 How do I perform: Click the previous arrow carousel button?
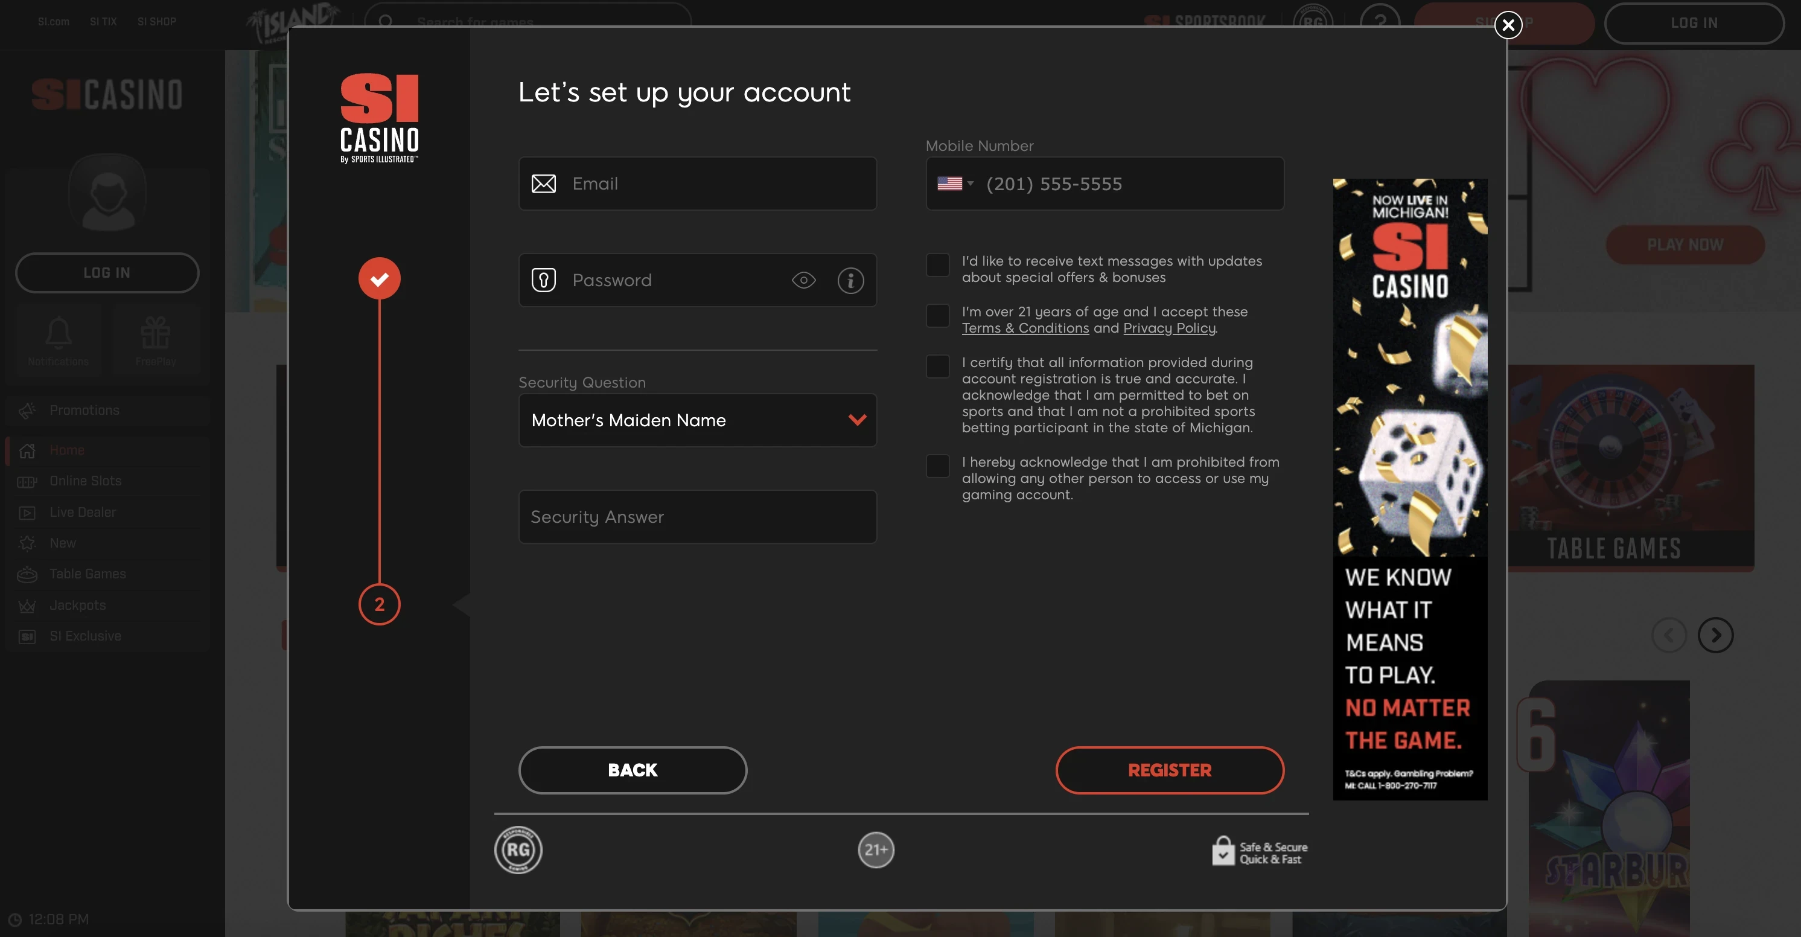[x=1669, y=635]
